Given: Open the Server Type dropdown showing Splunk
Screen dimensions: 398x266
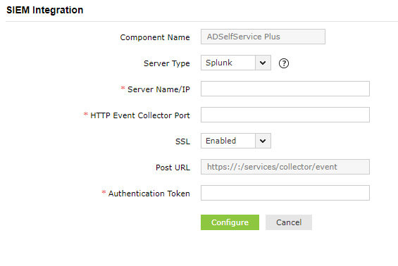Looking at the screenshot, I should click(x=236, y=63).
